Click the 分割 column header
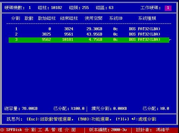179x133 pixels. (15, 18)
